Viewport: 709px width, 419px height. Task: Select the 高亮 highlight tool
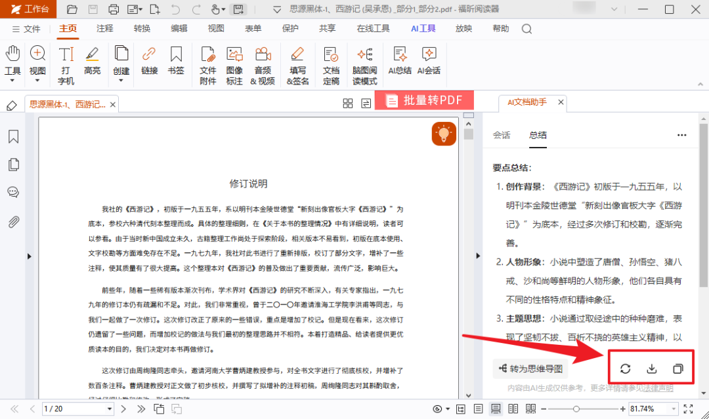pos(92,60)
